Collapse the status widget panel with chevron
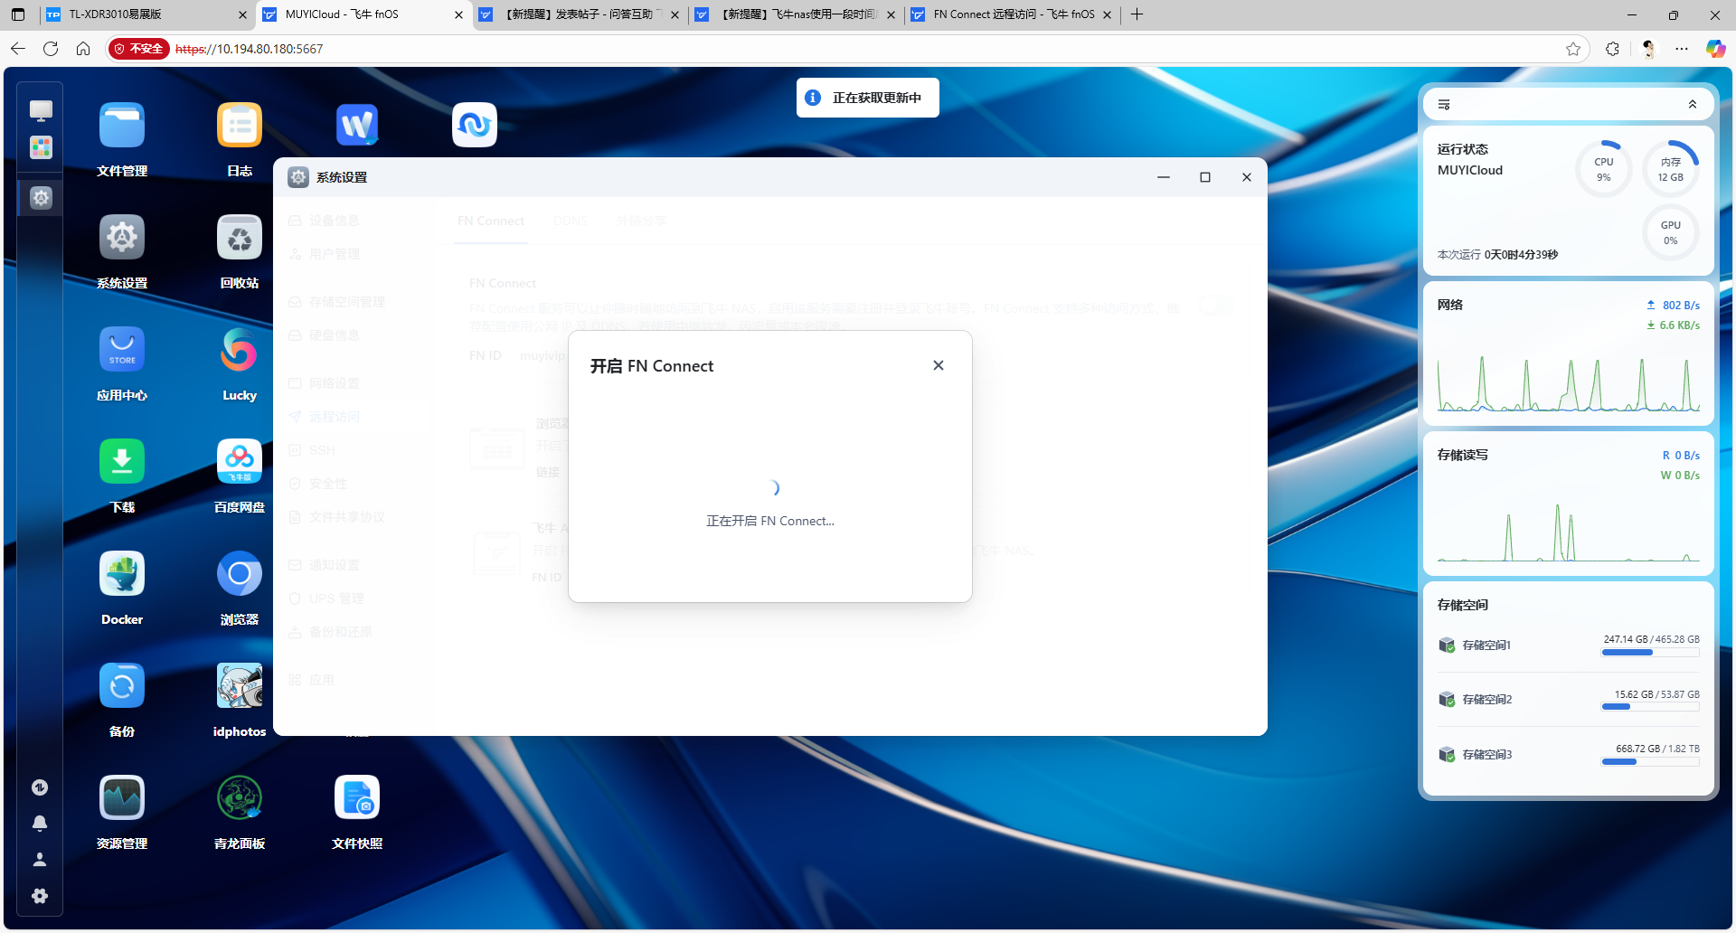This screenshot has height=933, width=1736. (1693, 105)
